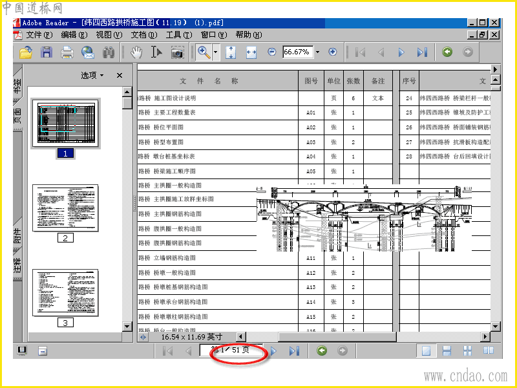The height and width of the screenshot is (388, 517).
Task: Click thumbnail panel scroll up arrow
Action: pos(127,92)
